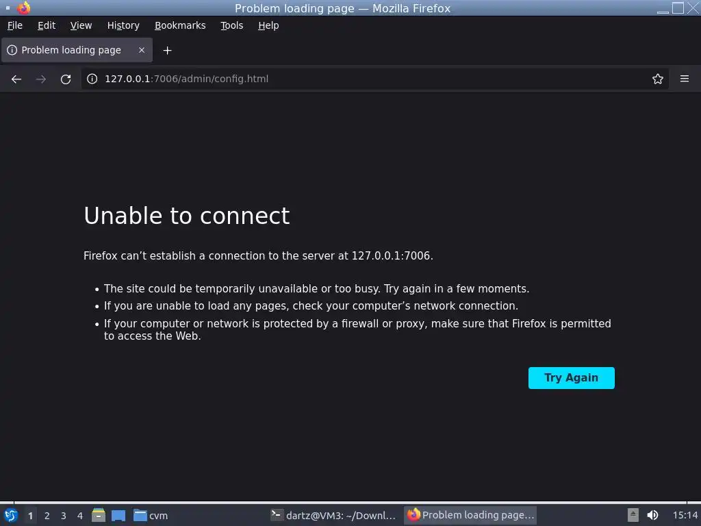Open the system start menu icon
Screen dimensions: 701x526
11,515
